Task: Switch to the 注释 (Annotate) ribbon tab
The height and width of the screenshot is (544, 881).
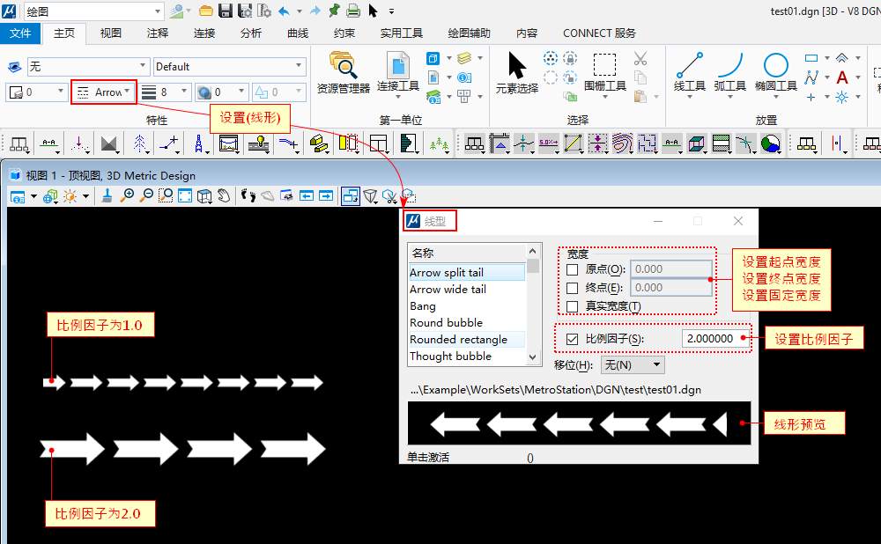Action: click(x=158, y=33)
